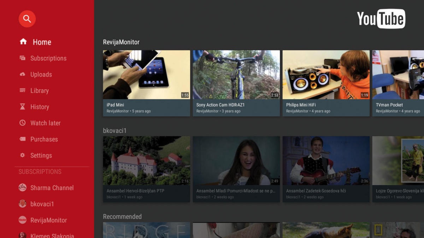Click the History hourglass icon
The width and height of the screenshot is (424, 238).
pos(23,106)
